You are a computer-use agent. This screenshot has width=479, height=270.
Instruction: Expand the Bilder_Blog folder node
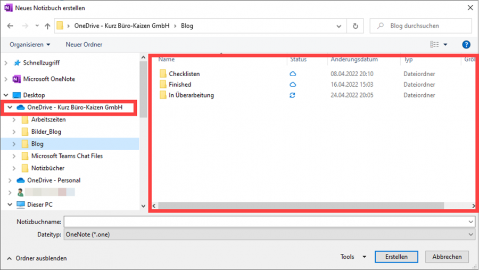tap(14, 132)
